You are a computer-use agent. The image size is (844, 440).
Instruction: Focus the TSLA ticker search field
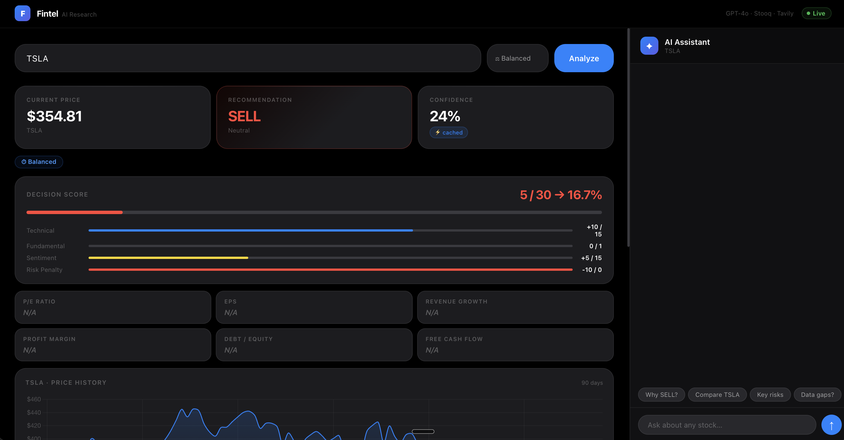pos(248,58)
